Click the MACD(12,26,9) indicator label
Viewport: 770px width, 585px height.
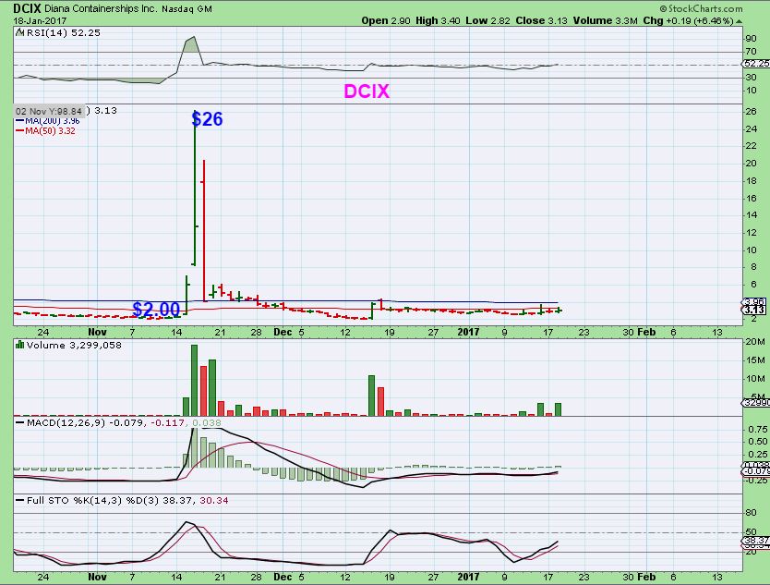coord(60,422)
